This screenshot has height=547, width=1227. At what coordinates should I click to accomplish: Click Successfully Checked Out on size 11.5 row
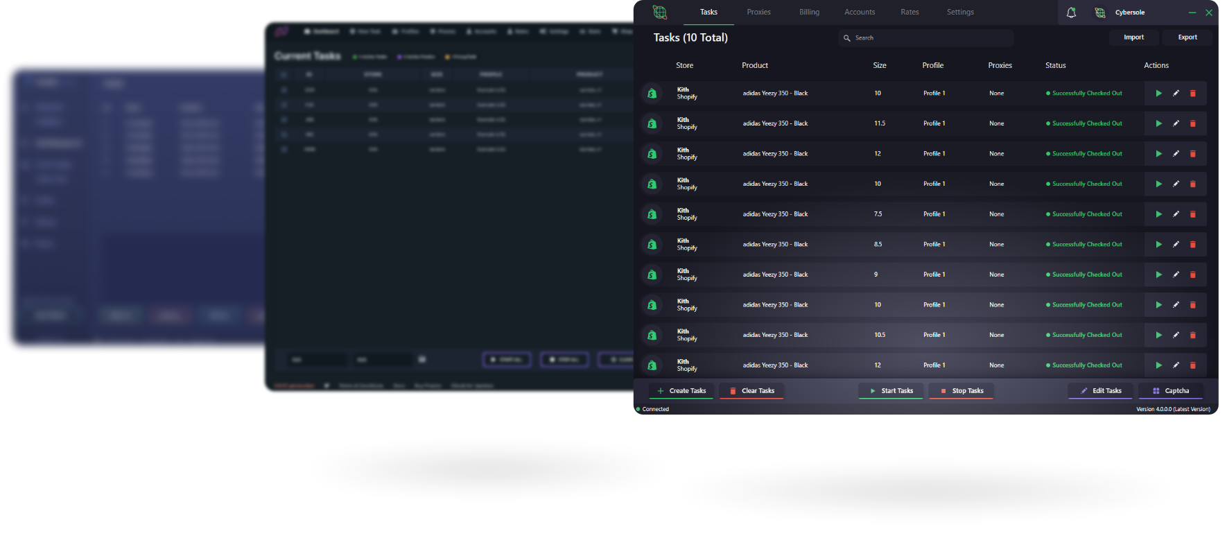1084,123
